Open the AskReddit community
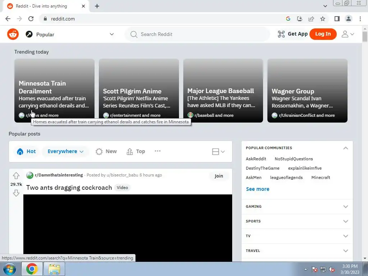This screenshot has width=368, height=276. click(256, 159)
